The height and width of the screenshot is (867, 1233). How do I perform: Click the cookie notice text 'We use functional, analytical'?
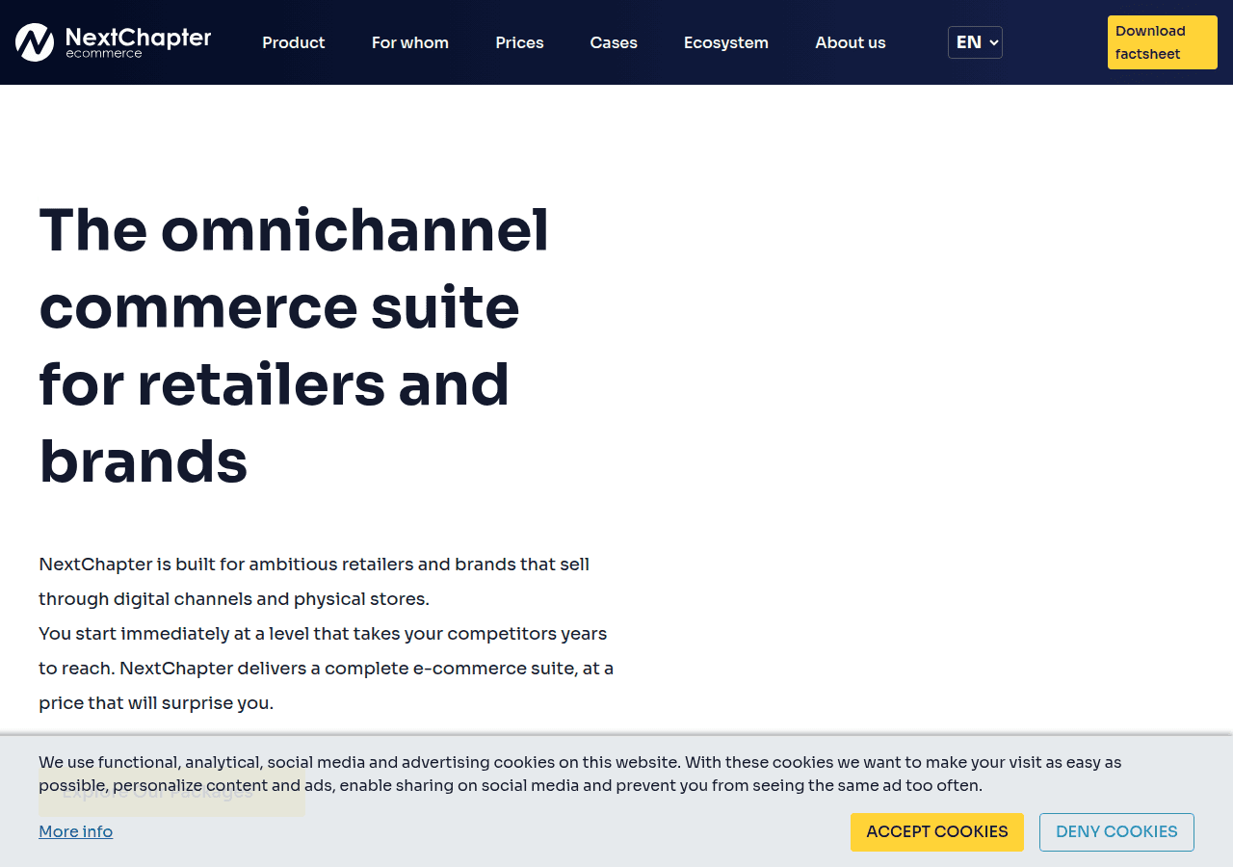tap(580, 774)
